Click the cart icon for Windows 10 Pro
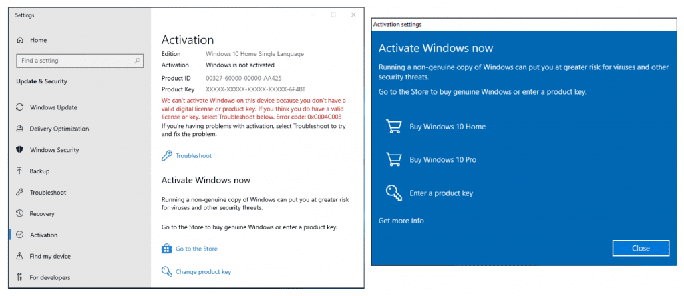This screenshot has height=296, width=684. [x=393, y=160]
